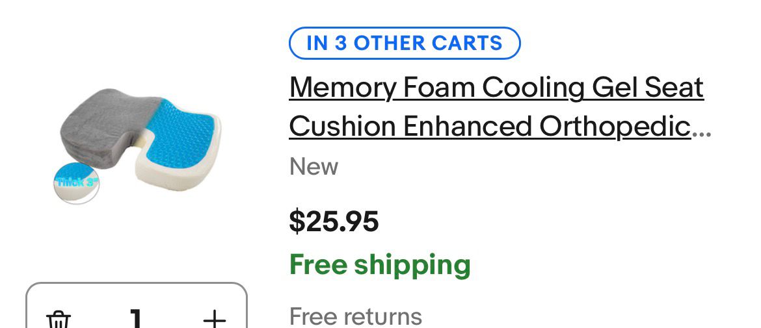The image size is (761, 328).
Task: Remove the seat cushion using the trash icon
Action: 59,320
